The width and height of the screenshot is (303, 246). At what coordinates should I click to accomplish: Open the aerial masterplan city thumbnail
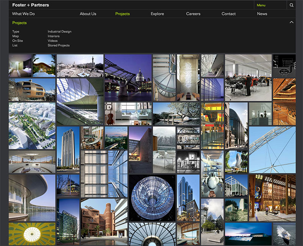32,126
